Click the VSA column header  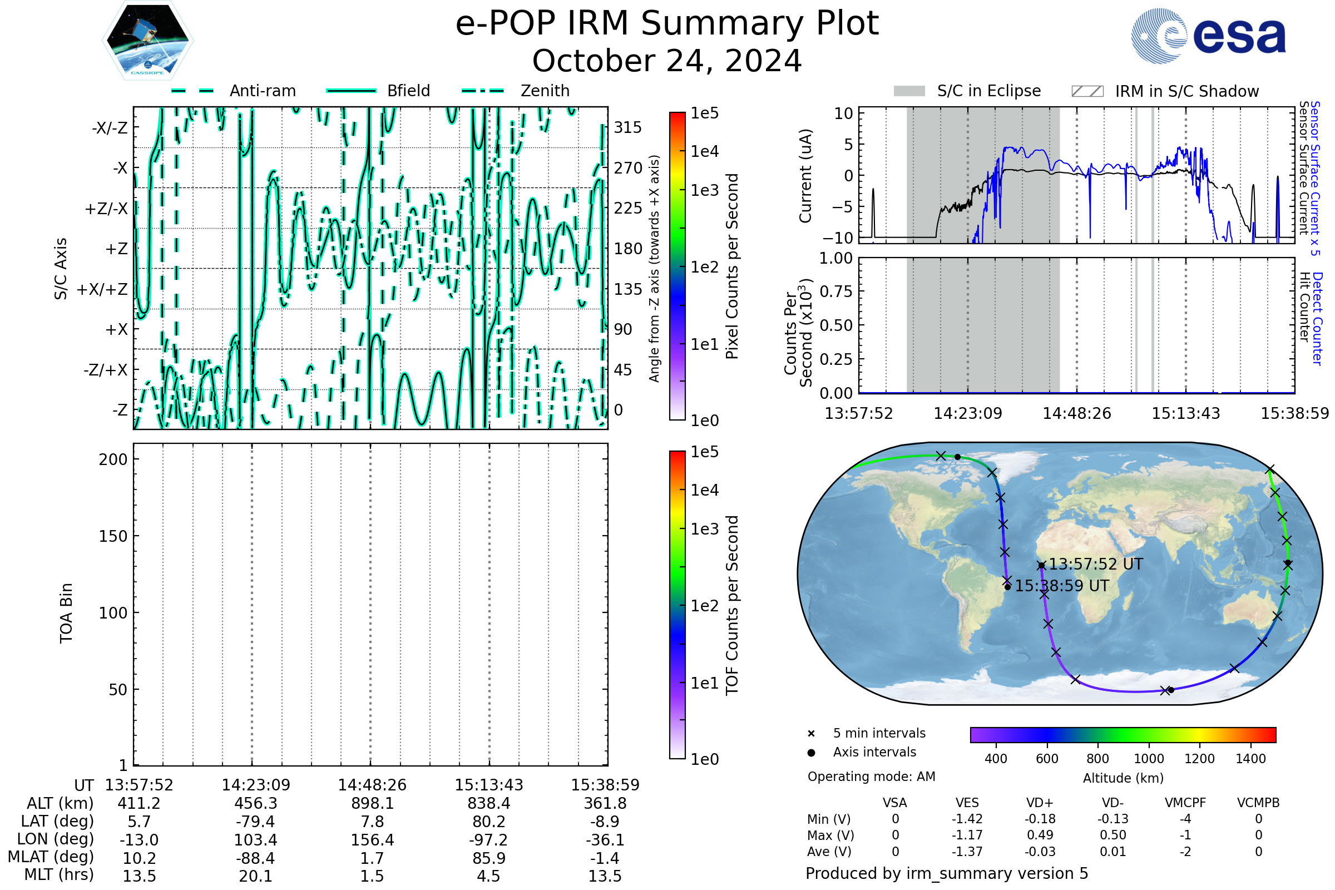895,803
